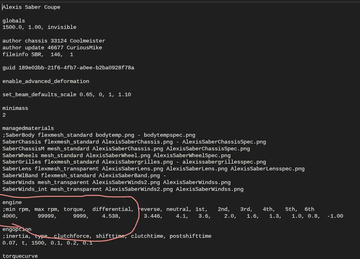
Task: Place cursor on the "engoption" keyword
Action: click(17, 230)
